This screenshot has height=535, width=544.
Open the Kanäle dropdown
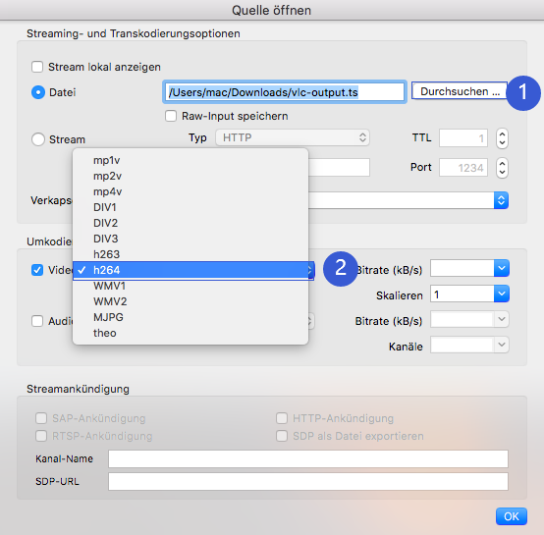coord(502,345)
